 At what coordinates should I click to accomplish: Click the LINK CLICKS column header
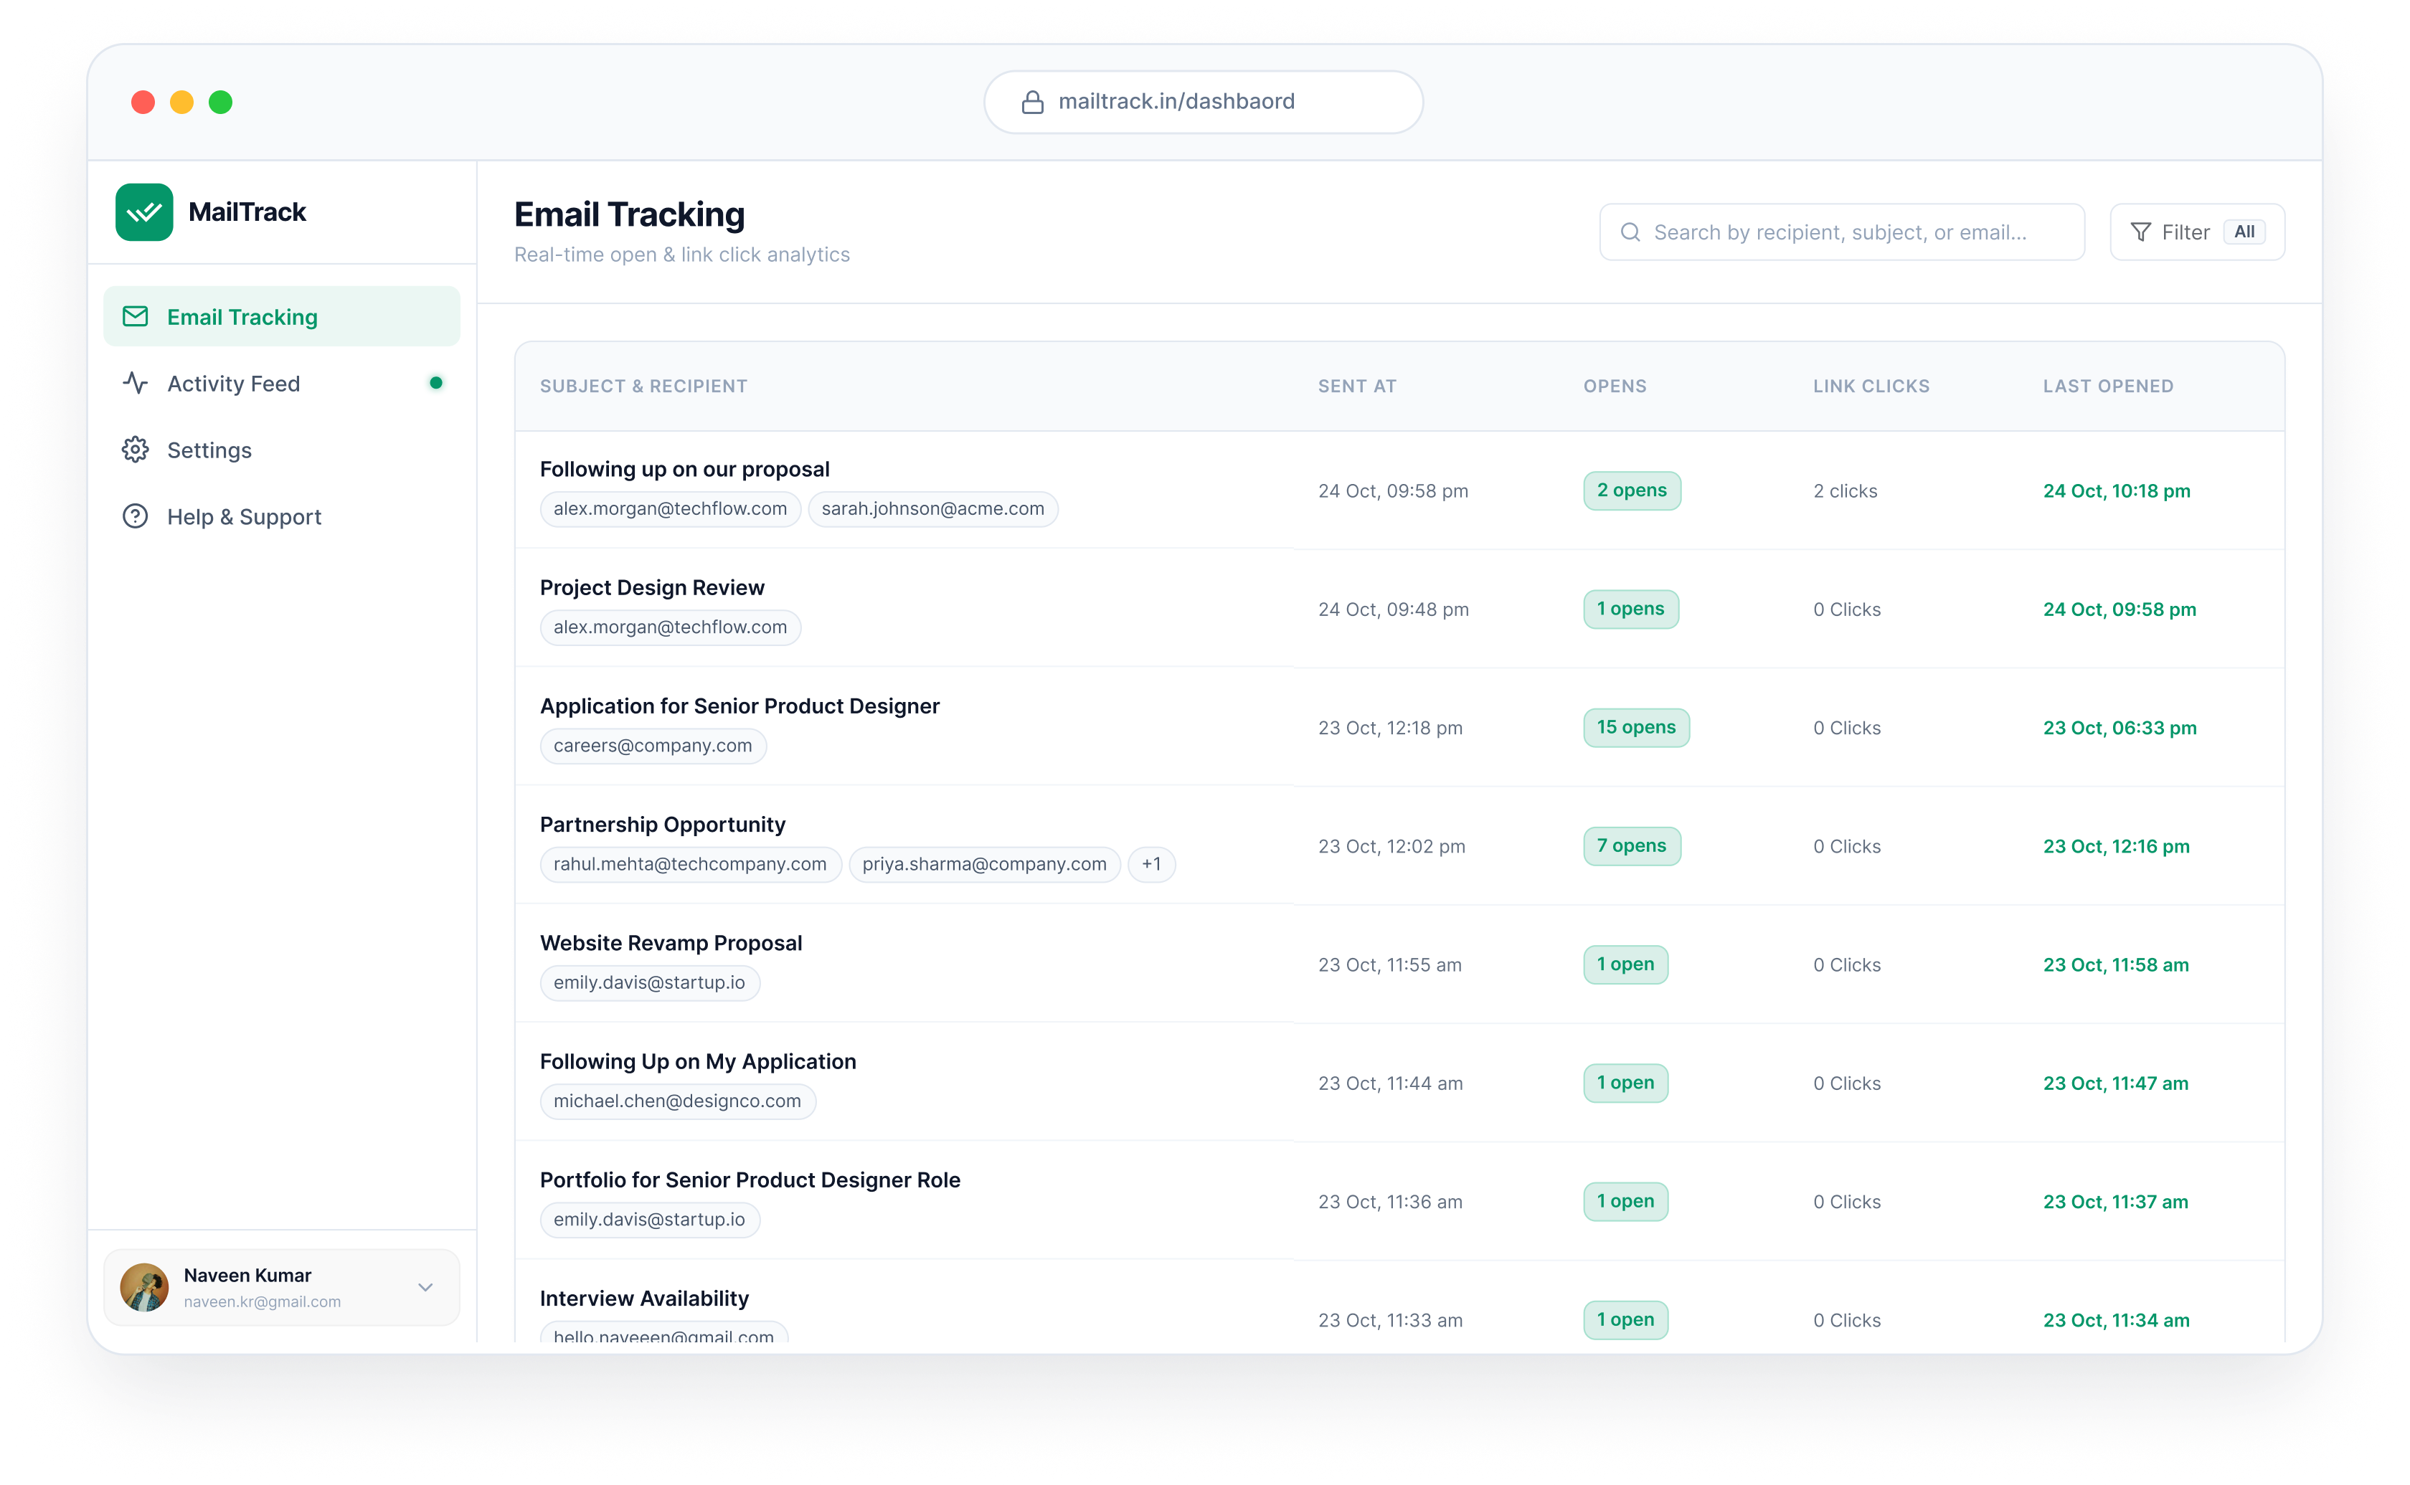point(1871,386)
